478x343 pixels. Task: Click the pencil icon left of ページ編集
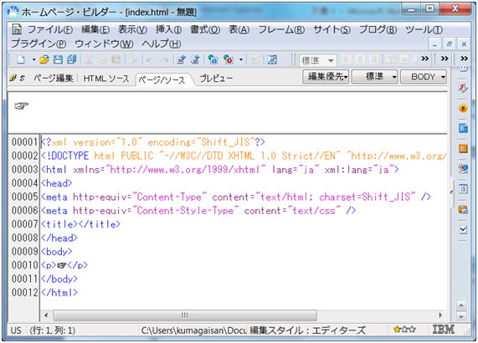click(13, 79)
